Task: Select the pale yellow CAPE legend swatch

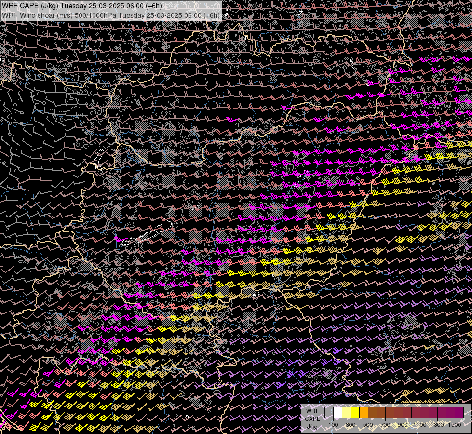Action: tap(347, 413)
